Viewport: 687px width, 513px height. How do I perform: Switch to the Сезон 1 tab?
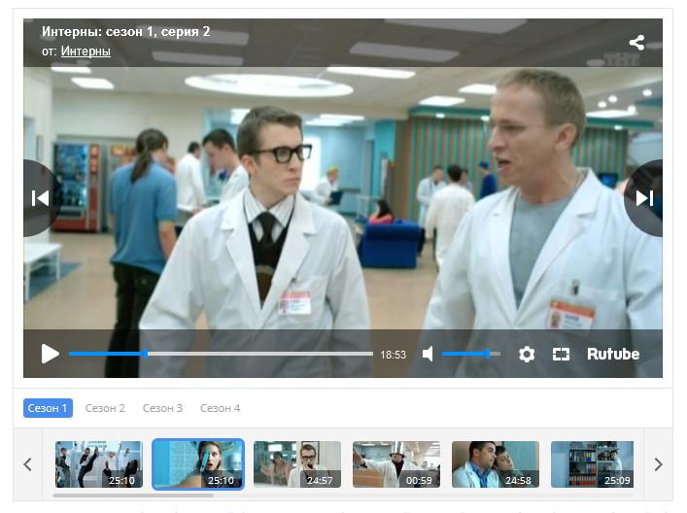(x=48, y=408)
